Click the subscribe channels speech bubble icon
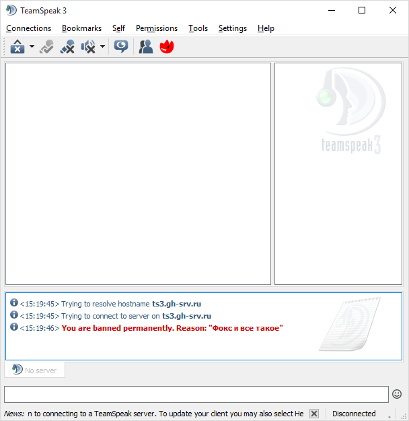The height and width of the screenshot is (421, 409). click(x=121, y=46)
